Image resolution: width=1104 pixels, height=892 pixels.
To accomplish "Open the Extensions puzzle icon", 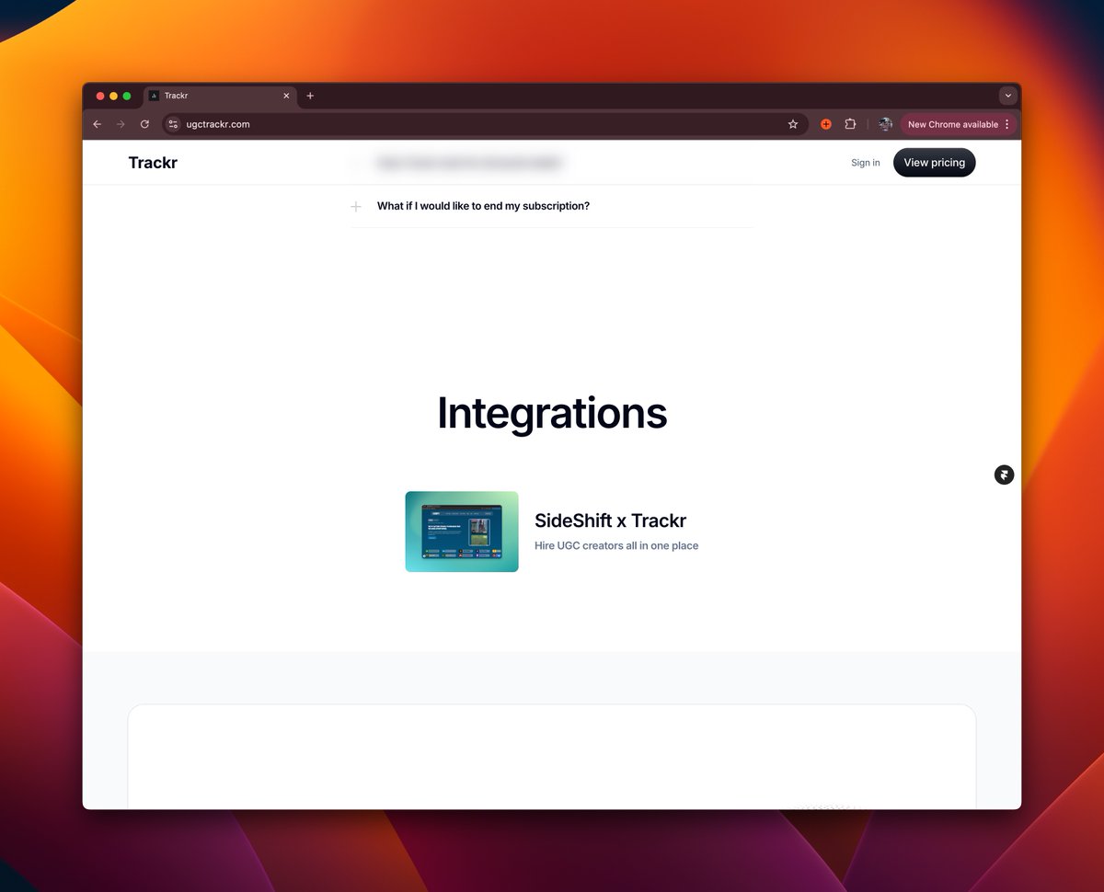I will coord(850,124).
